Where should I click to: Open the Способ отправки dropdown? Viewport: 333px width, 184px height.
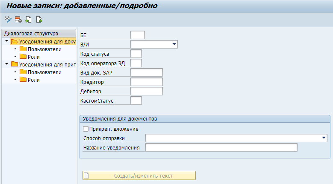(x=324, y=138)
